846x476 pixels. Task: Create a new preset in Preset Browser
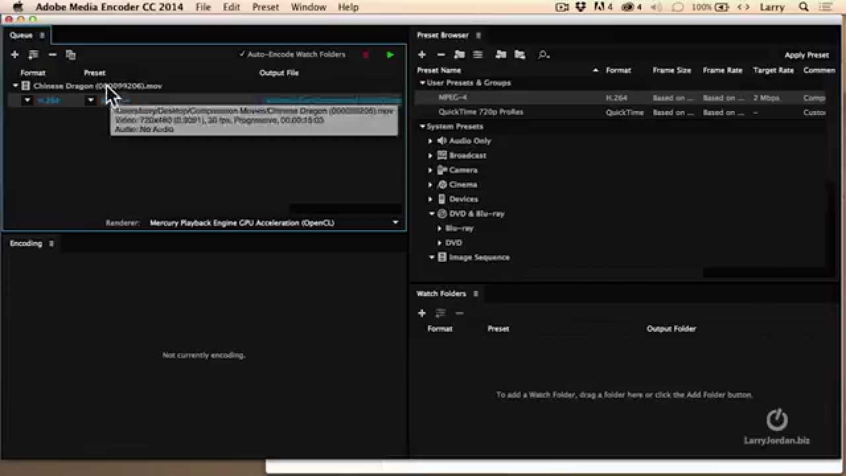click(422, 55)
